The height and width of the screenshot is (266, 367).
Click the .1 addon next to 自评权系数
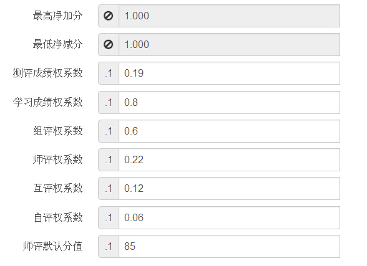109,218
